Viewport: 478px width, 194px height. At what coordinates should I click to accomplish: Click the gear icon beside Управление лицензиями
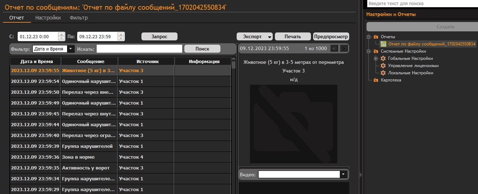click(x=383, y=66)
